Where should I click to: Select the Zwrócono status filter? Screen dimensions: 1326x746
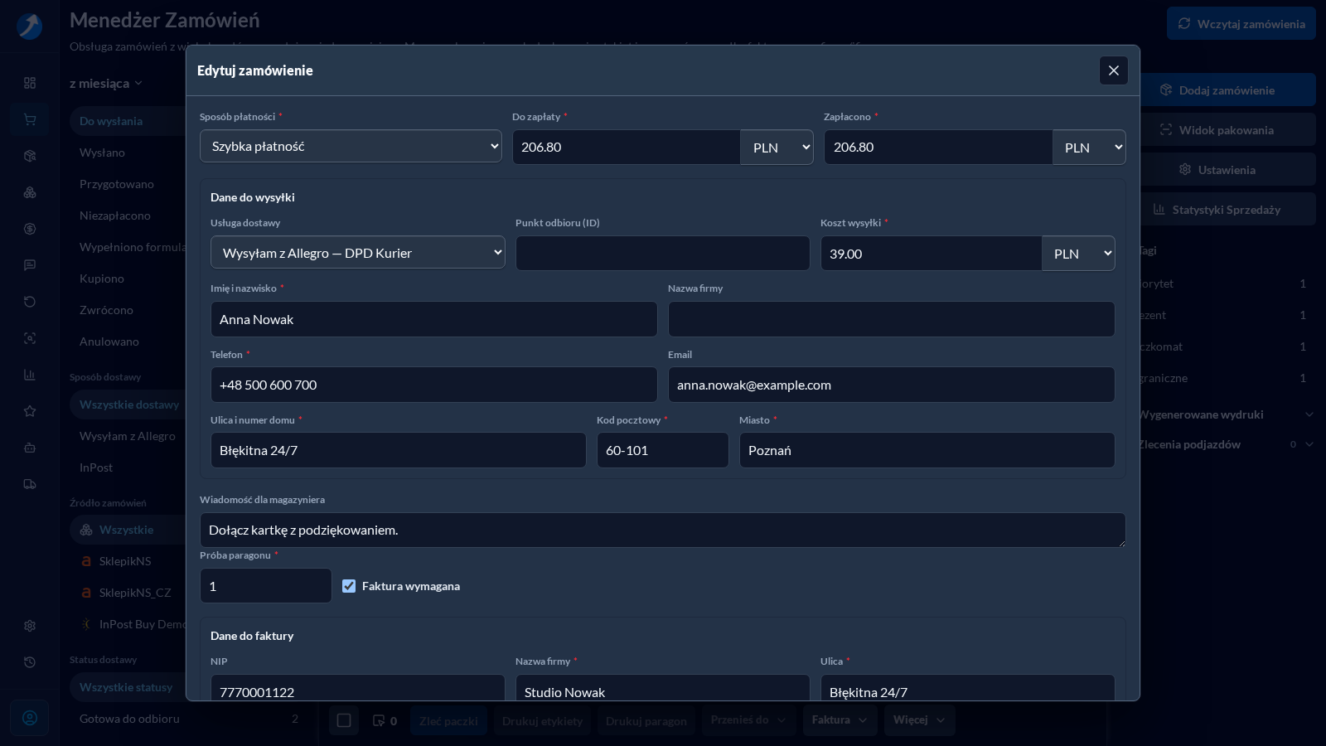[x=128, y=310]
